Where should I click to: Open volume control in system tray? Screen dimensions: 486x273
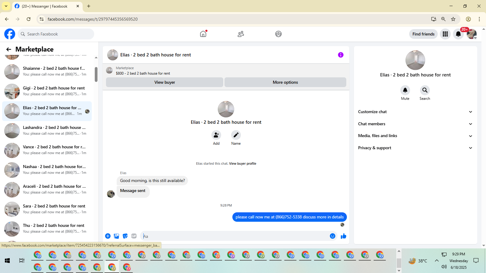444,267
